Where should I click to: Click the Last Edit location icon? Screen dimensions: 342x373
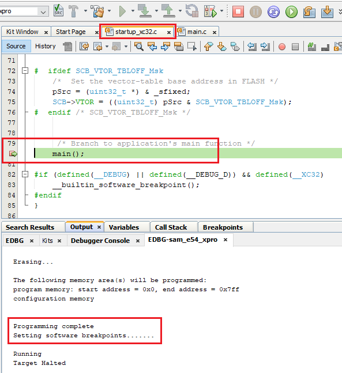click(84, 46)
